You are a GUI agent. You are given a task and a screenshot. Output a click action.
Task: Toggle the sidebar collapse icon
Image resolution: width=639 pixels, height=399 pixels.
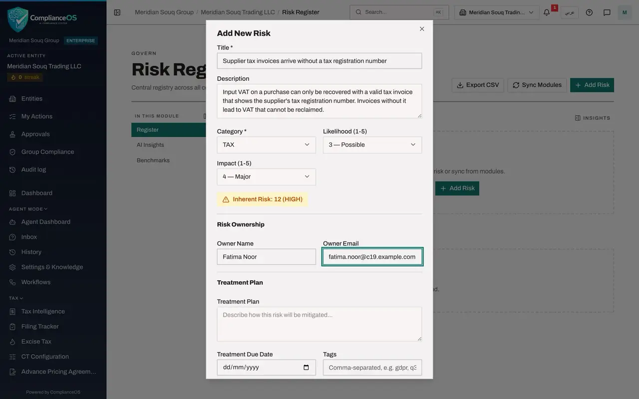(x=117, y=12)
